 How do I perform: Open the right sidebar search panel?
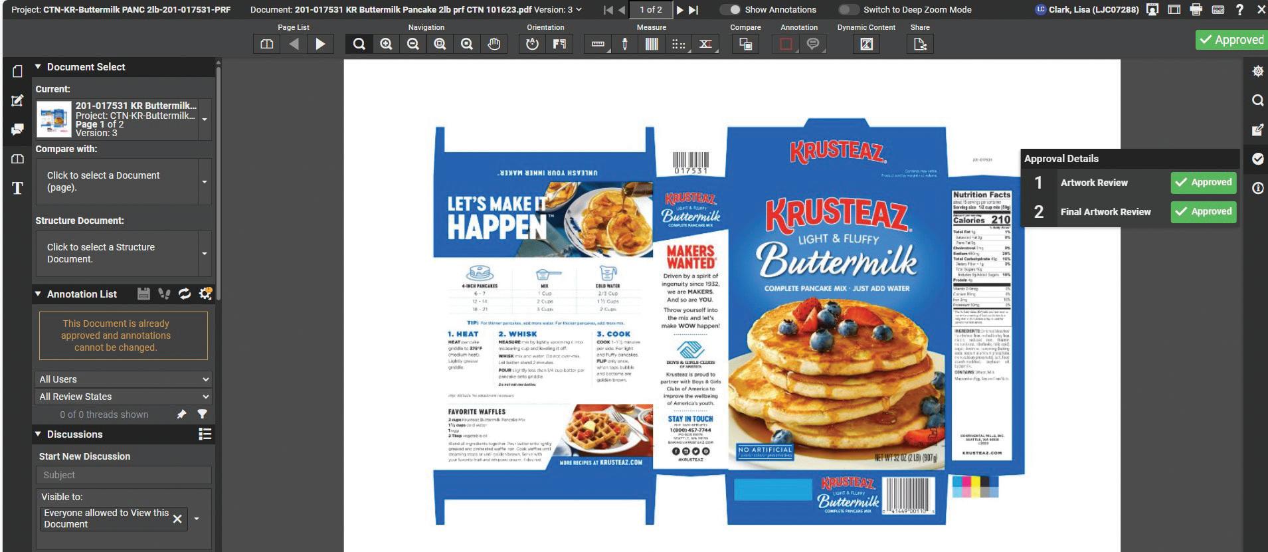pyautogui.click(x=1257, y=100)
